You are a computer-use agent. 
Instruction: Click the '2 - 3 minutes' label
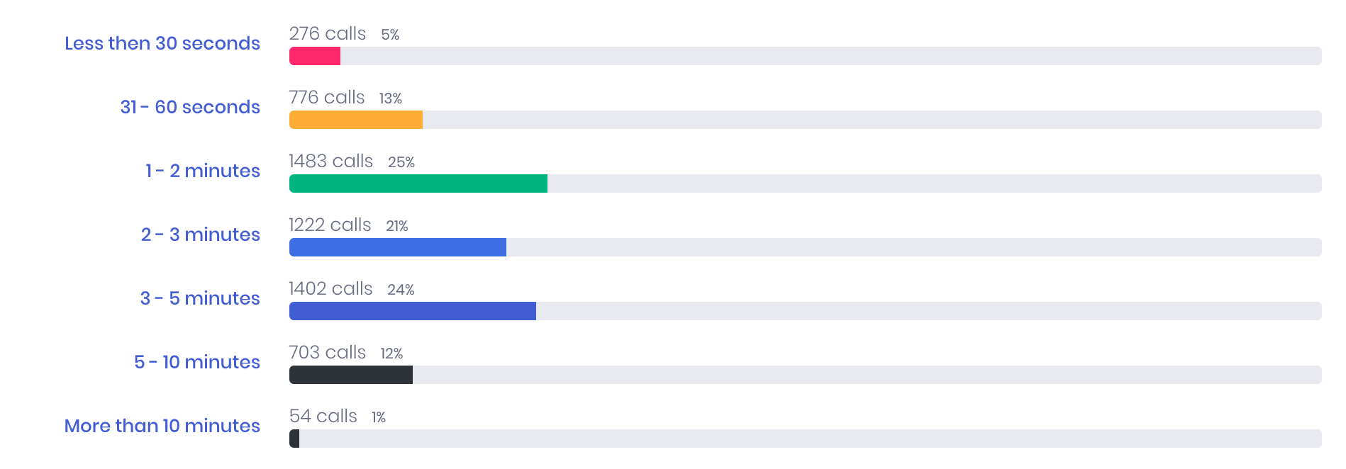pos(201,234)
